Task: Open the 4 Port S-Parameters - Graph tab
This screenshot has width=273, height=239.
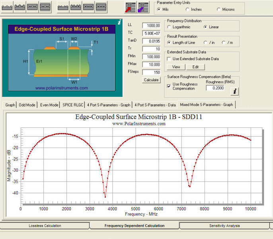Action: (x=109, y=105)
